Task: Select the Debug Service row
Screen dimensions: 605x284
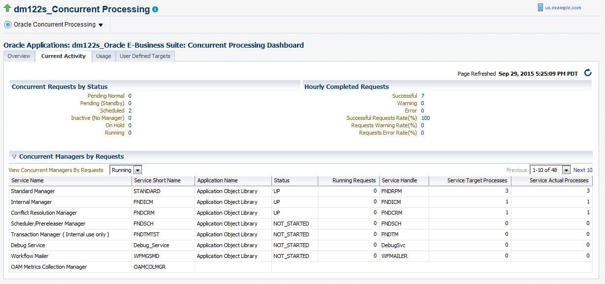Action: (301, 245)
